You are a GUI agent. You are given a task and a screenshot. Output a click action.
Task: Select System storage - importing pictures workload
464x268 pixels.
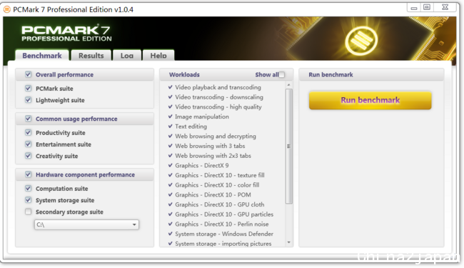click(223, 244)
